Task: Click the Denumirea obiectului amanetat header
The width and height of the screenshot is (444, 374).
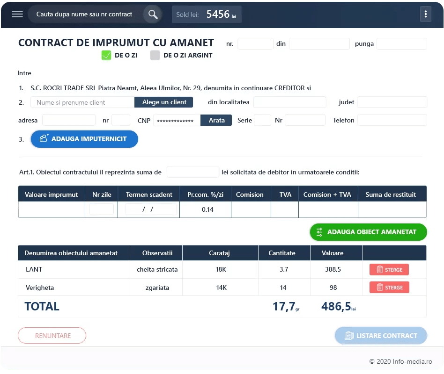Action: pos(74,253)
